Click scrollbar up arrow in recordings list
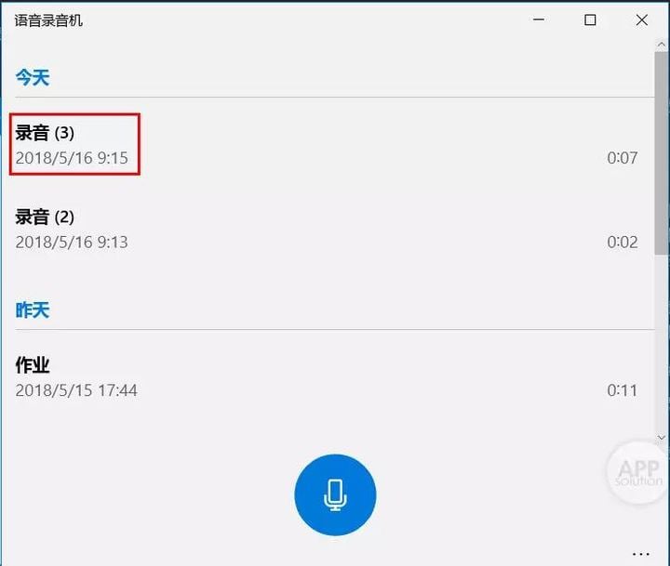The image size is (670, 566). (x=662, y=45)
